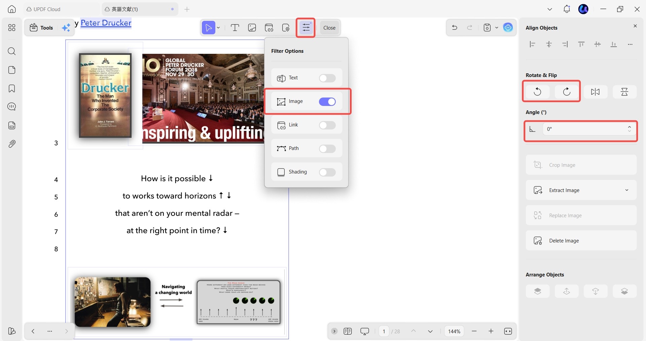The width and height of the screenshot is (646, 341).
Task: Click Extract Image button
Action: click(x=581, y=190)
